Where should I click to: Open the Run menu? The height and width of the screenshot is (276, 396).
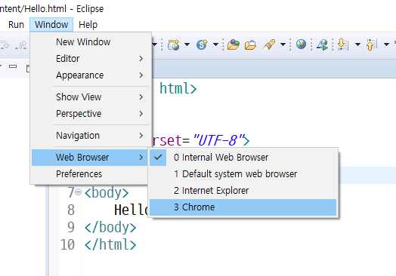16,25
